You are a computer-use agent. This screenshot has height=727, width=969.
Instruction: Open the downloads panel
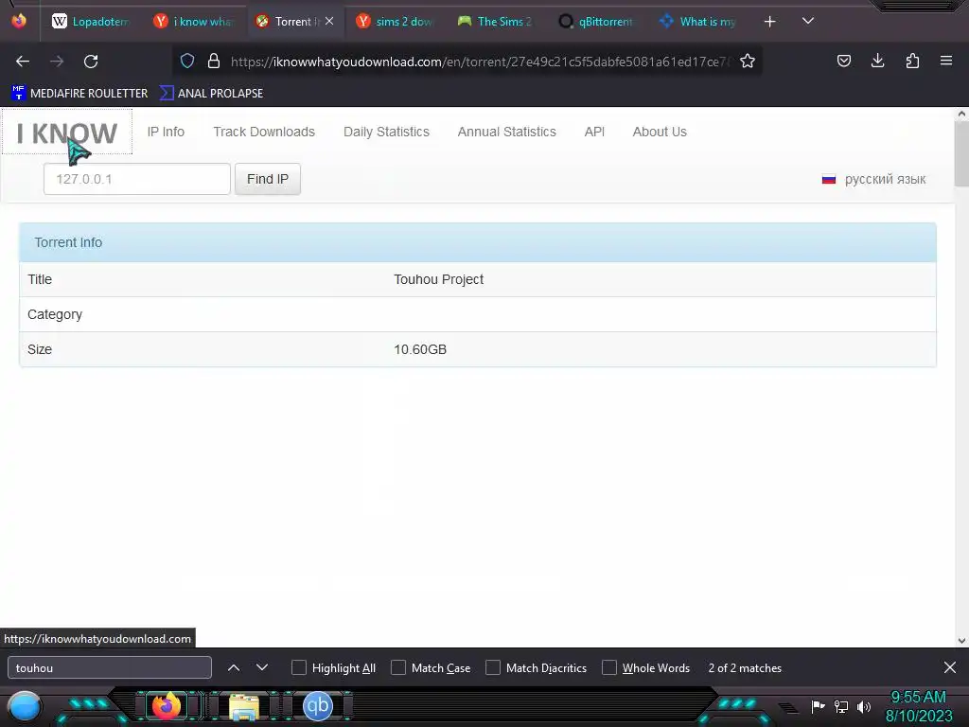point(877,61)
